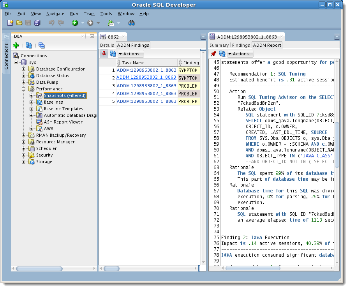Click the Refresh icon in the DBA panel
Viewport: 349px width, 289px height.
[28, 46]
